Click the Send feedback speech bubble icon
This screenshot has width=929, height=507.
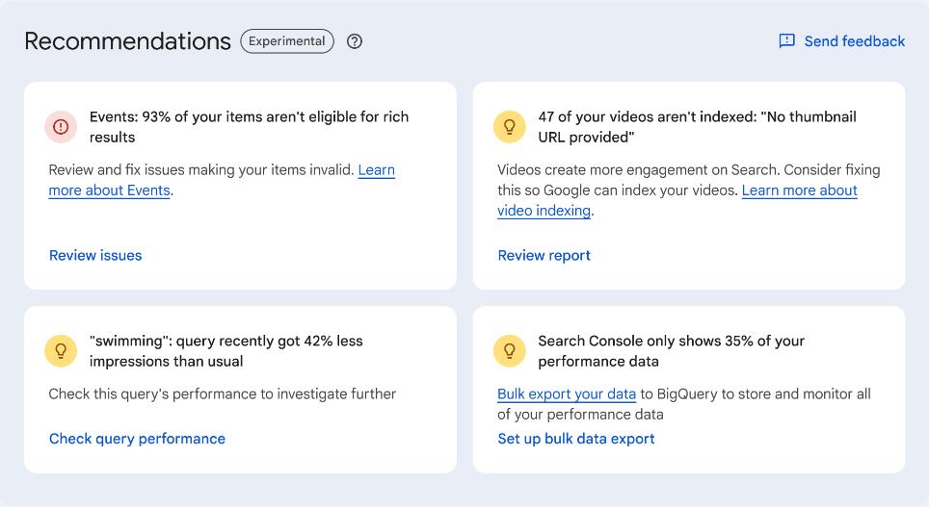pyautogui.click(x=786, y=40)
